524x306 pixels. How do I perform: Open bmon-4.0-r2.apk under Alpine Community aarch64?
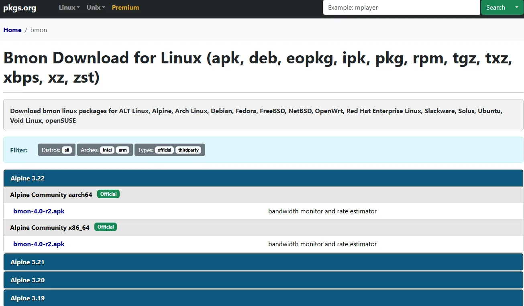[39, 211]
